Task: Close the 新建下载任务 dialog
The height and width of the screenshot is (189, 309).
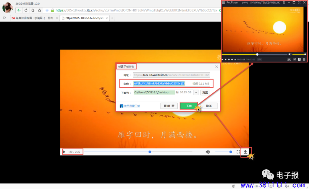Action: [x=217, y=67]
